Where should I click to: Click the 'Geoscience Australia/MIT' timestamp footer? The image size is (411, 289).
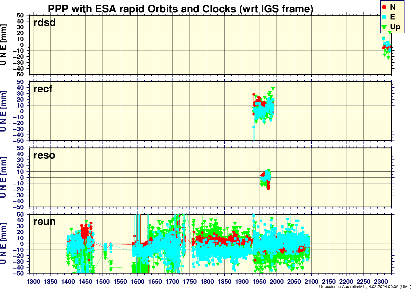coord(365,287)
